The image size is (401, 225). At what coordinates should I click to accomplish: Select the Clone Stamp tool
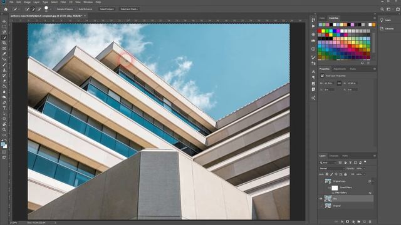tap(4, 70)
